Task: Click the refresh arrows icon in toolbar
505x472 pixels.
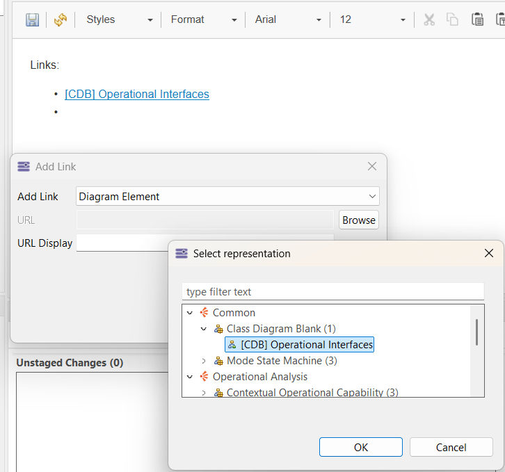Action: point(61,19)
